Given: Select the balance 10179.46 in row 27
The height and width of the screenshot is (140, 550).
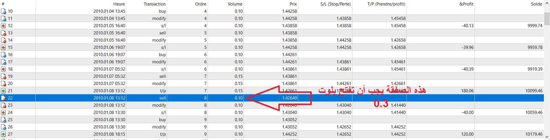Looking at the screenshot, I should 534,134.
